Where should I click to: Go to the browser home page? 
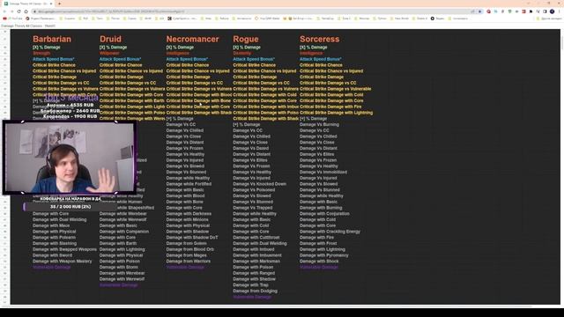click(x=26, y=11)
